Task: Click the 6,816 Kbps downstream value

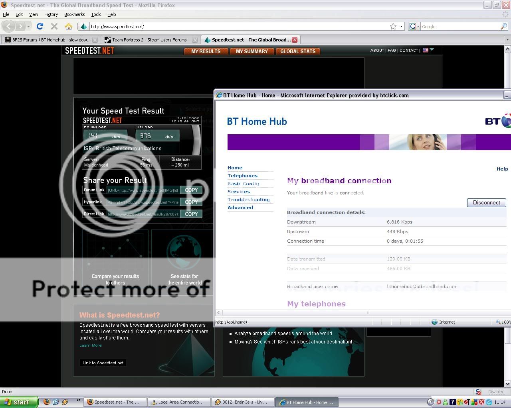Action: coord(399,222)
